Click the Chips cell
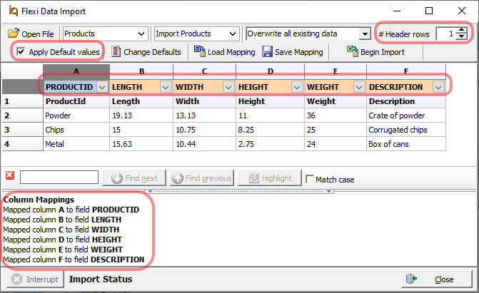This screenshot has height=293, width=479. point(76,130)
